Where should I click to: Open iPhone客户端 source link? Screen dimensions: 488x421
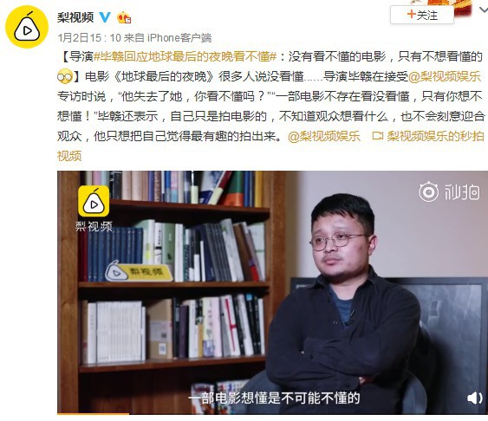point(179,38)
